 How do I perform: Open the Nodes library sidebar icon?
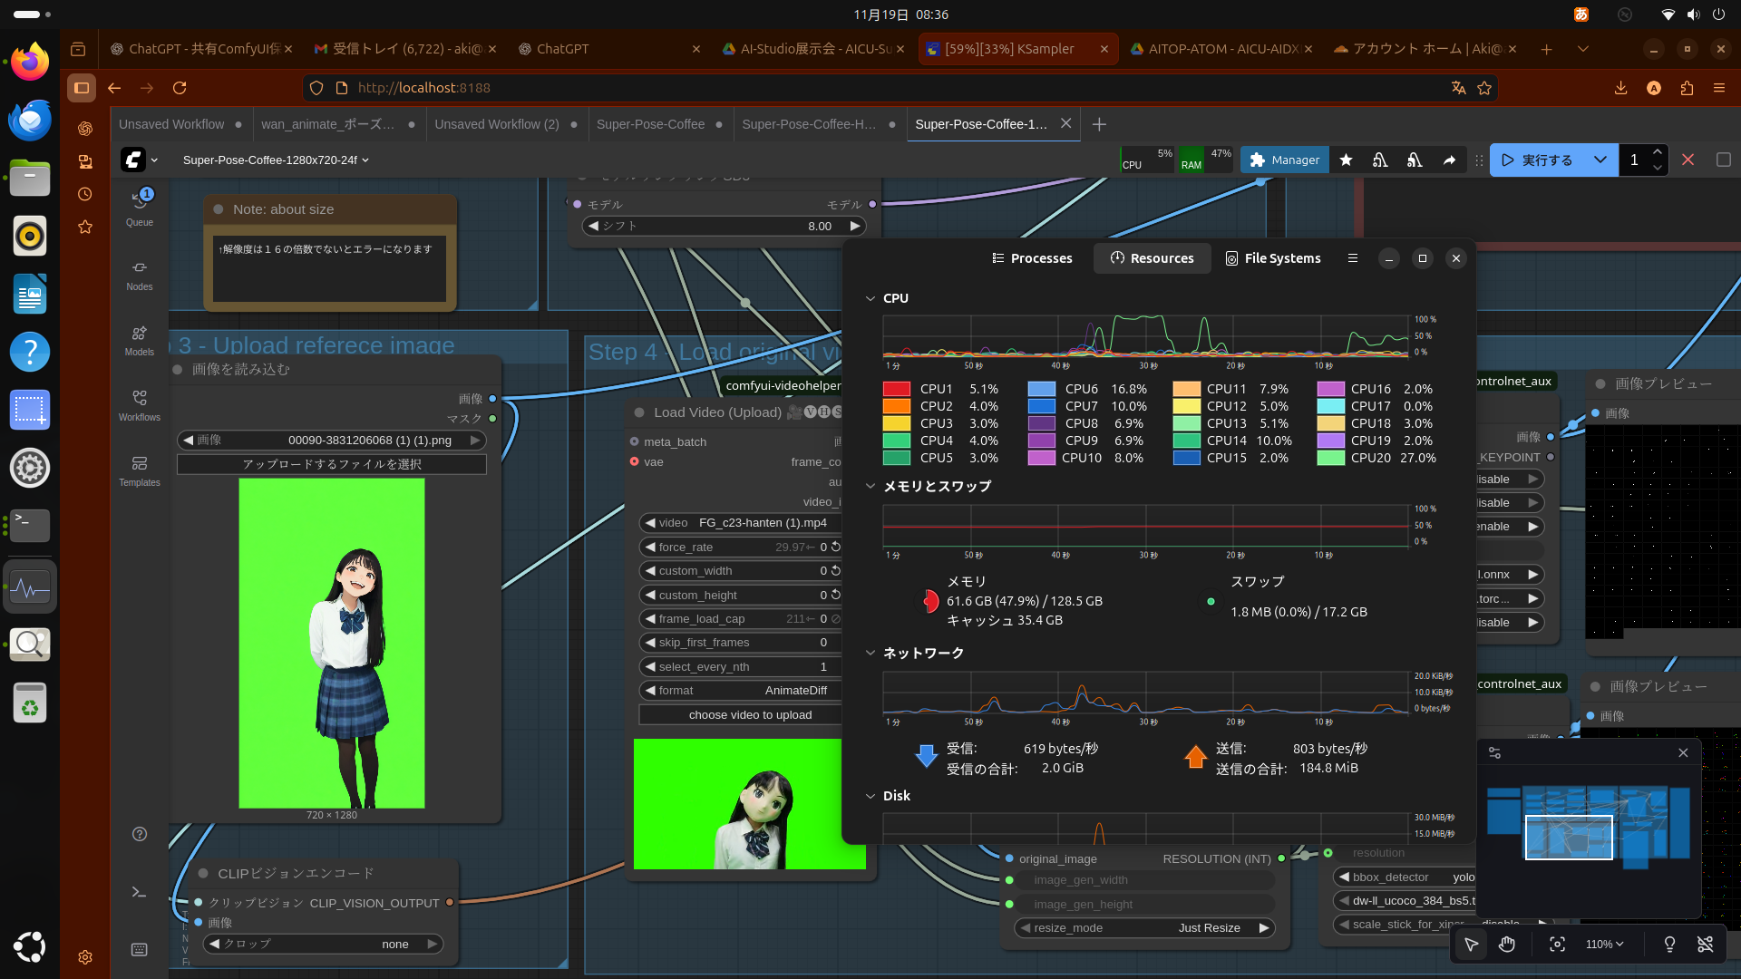click(140, 276)
